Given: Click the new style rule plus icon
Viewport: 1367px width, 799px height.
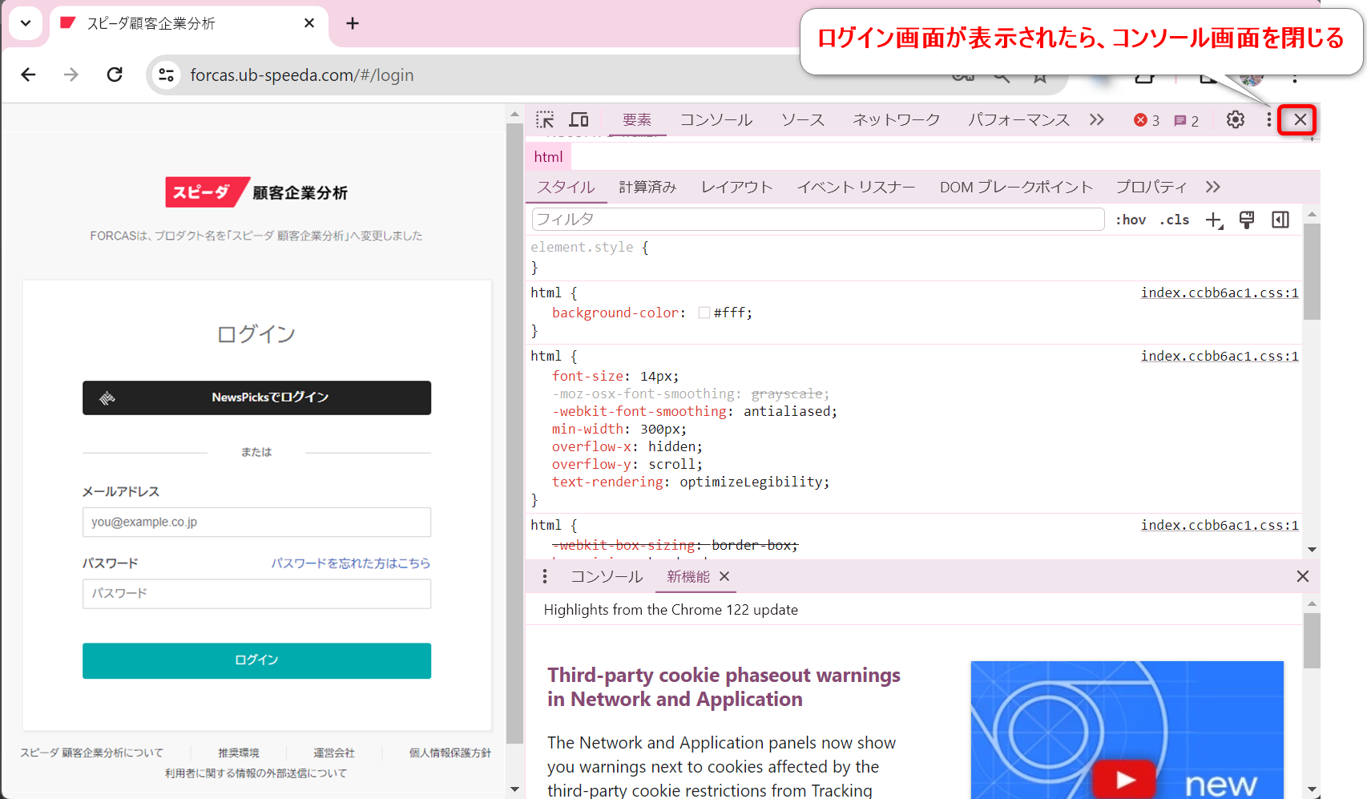Looking at the screenshot, I should point(1214,220).
